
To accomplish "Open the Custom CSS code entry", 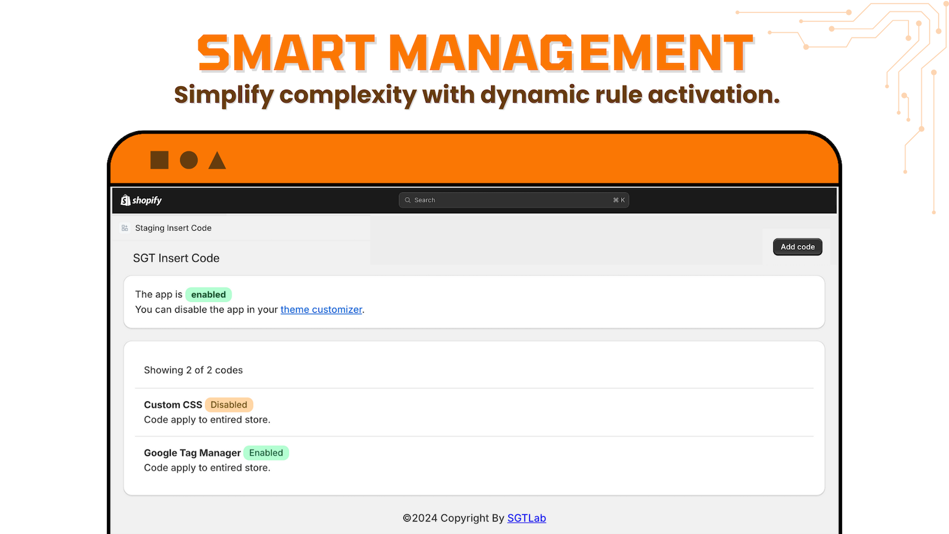I will pyautogui.click(x=474, y=412).
